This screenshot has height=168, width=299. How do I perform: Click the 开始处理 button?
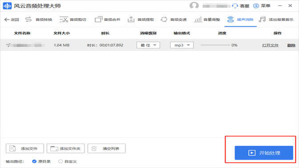point(264,153)
